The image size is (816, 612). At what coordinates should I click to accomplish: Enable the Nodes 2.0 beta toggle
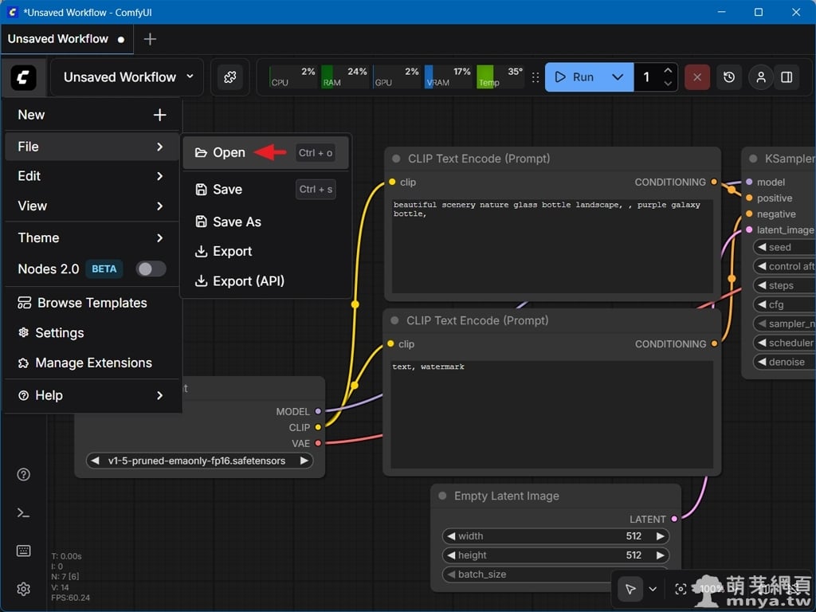(x=150, y=269)
